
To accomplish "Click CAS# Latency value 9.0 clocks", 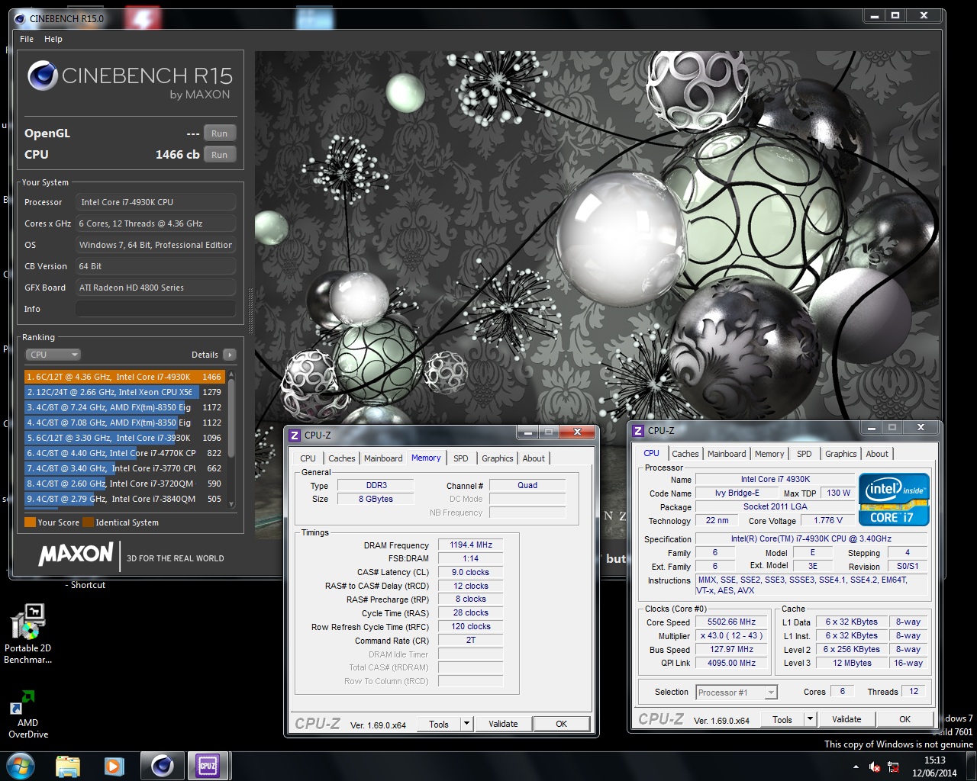I will pyautogui.click(x=471, y=572).
